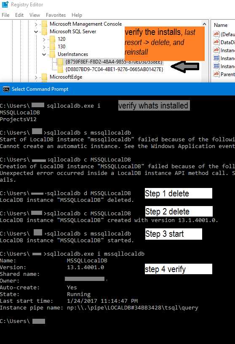Select the Microsoft Management Console folder icon
Viewport: 235px width, 344px height.
point(44,24)
